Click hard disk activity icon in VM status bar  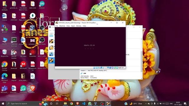pos(94,68)
